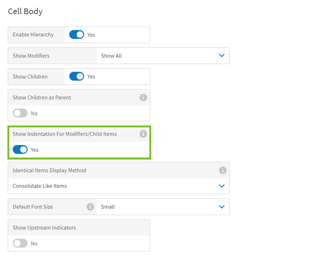The width and height of the screenshot is (319, 255).
Task: Disable the Enable Hierarchy toggle
Action: [x=76, y=35]
